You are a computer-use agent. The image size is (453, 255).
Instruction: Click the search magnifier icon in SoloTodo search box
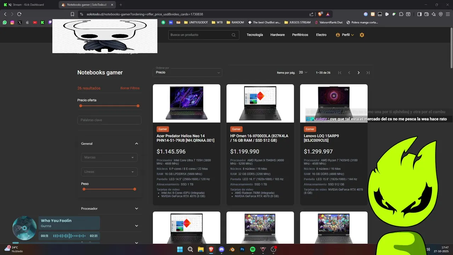point(234,35)
